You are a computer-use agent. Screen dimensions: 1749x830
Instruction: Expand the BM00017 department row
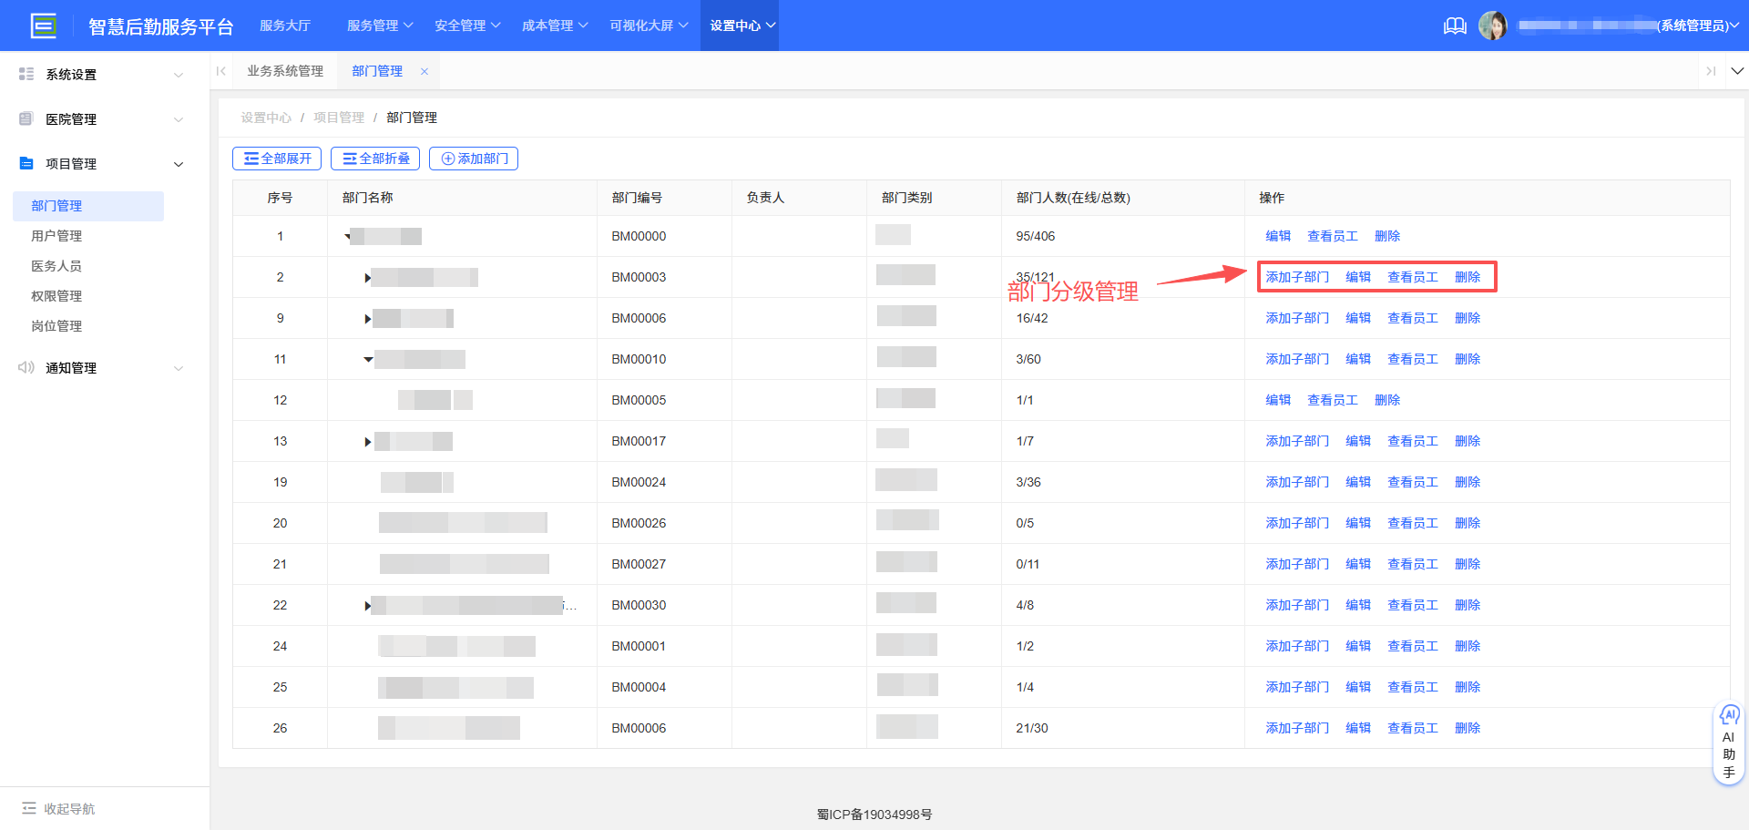click(367, 442)
